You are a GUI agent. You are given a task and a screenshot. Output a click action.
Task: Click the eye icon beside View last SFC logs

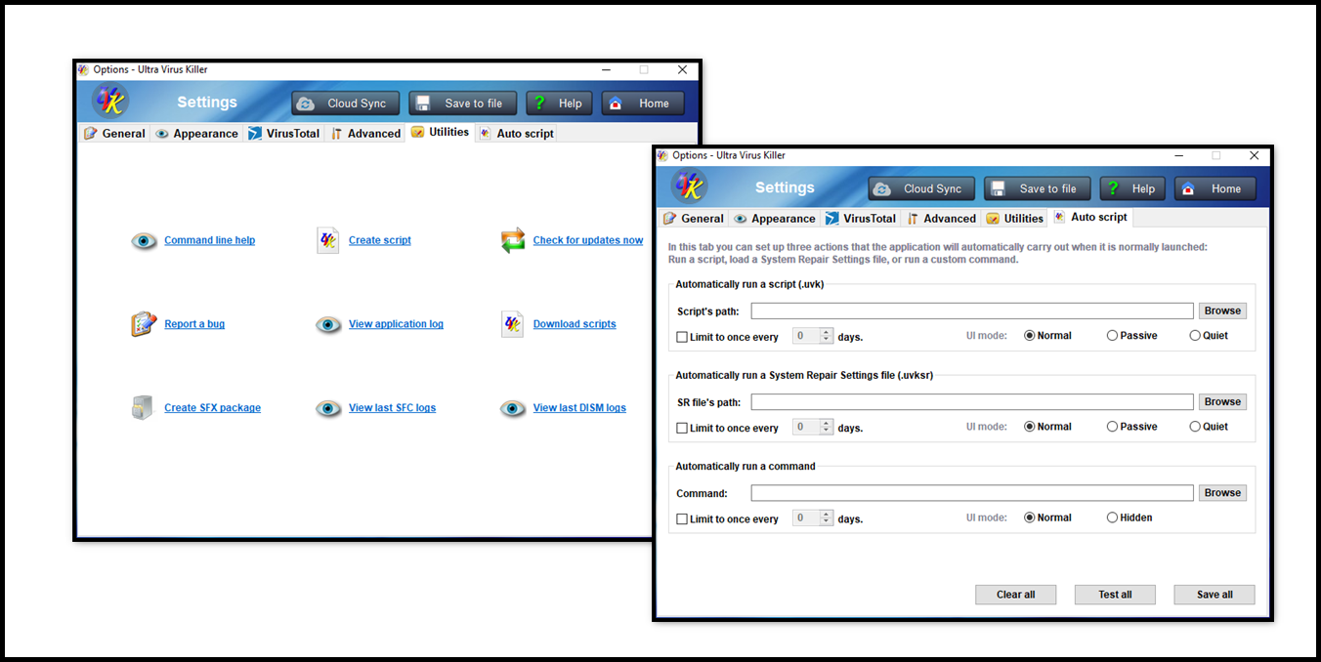[x=328, y=408]
